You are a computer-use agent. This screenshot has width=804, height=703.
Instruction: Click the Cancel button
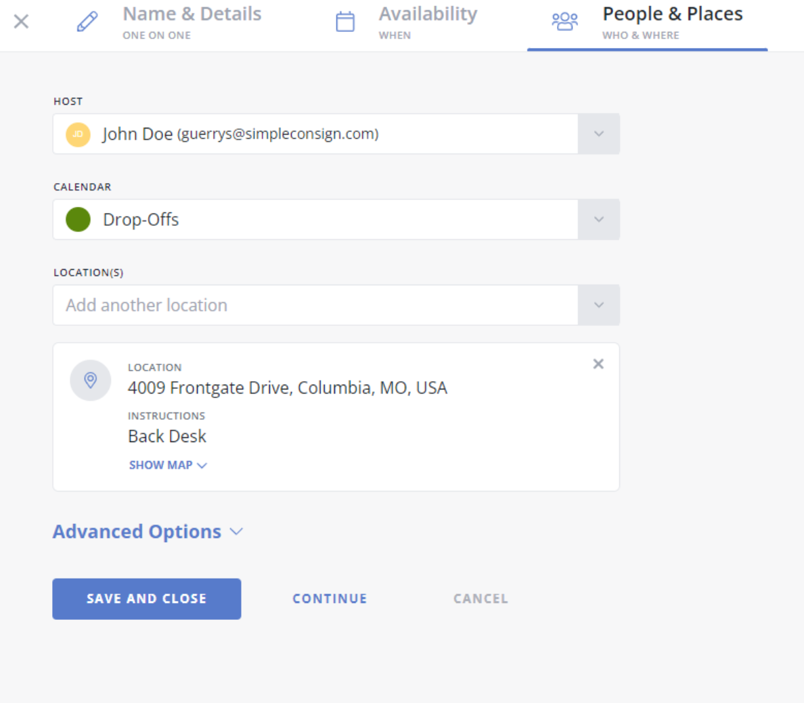click(481, 599)
